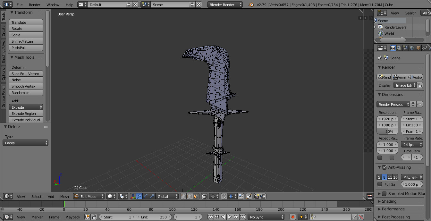431x221 pixels.
Task: Switch to the Shading / UVs tab
Action: 4,52
